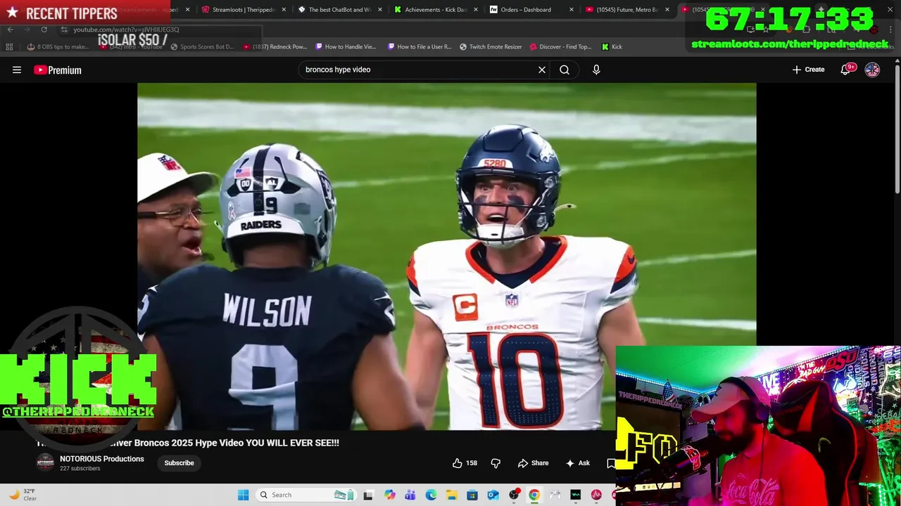The image size is (901, 506).
Task: Open Task View on the taskbar
Action: pos(367,495)
